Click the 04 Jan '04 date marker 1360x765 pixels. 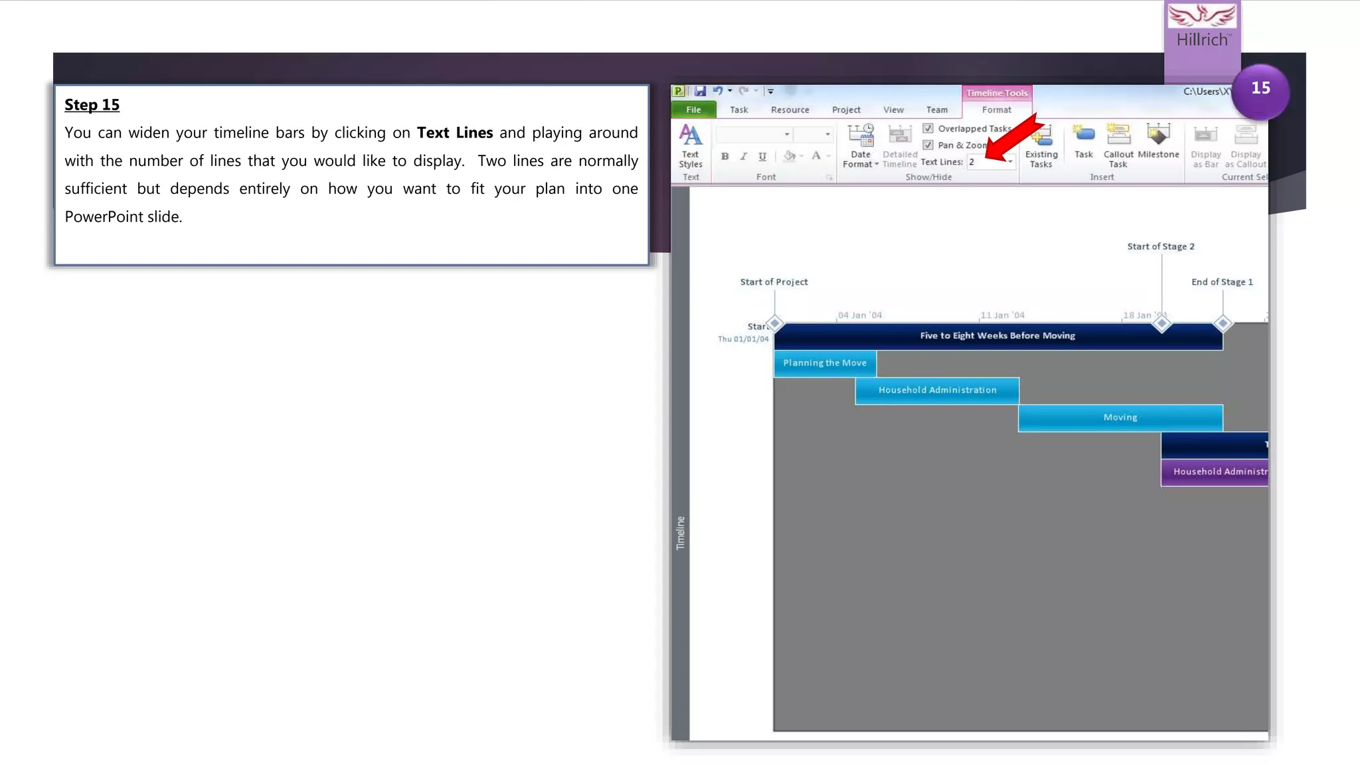[x=860, y=315]
